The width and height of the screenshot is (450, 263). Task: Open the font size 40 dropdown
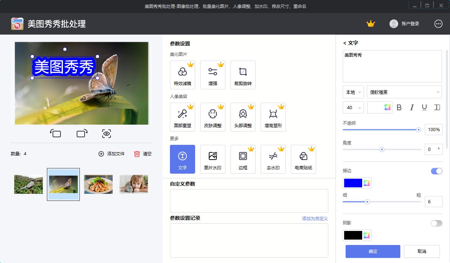pyautogui.click(x=353, y=107)
